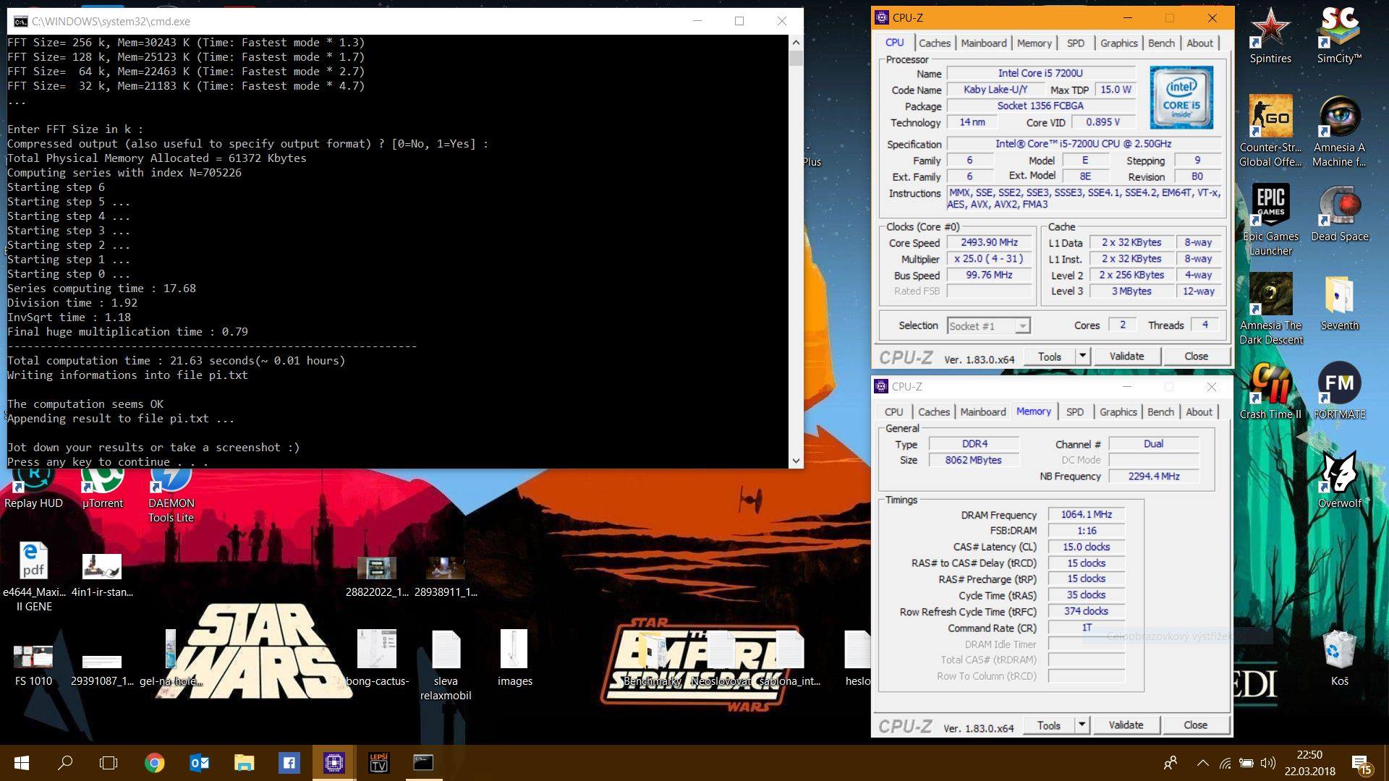
Task: Launch the µTorrent desktop shortcut
Action: [x=102, y=487]
